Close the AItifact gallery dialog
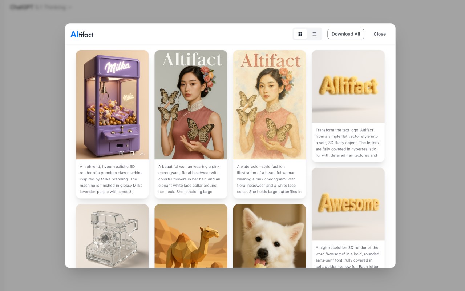465x291 pixels. (380, 34)
